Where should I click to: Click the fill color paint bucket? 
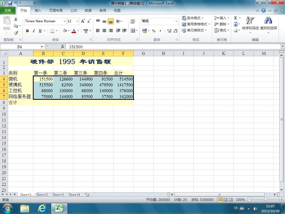tap(65, 31)
